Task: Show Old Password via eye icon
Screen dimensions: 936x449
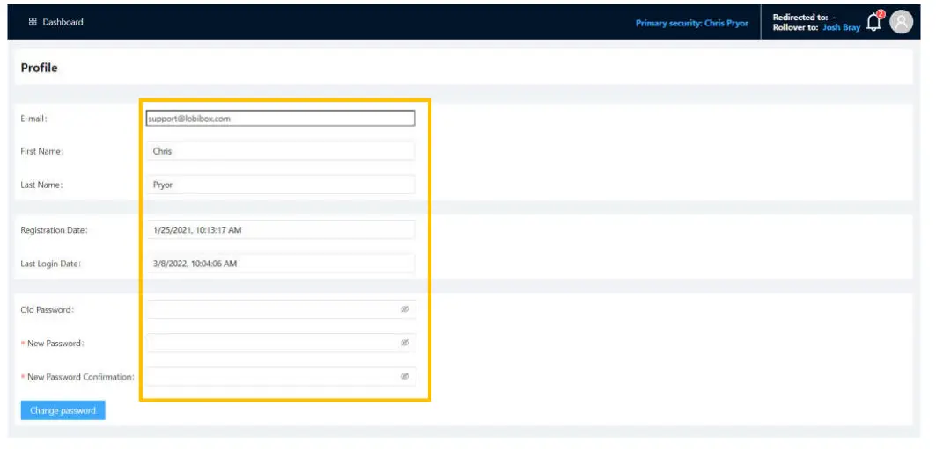Action: pos(404,309)
